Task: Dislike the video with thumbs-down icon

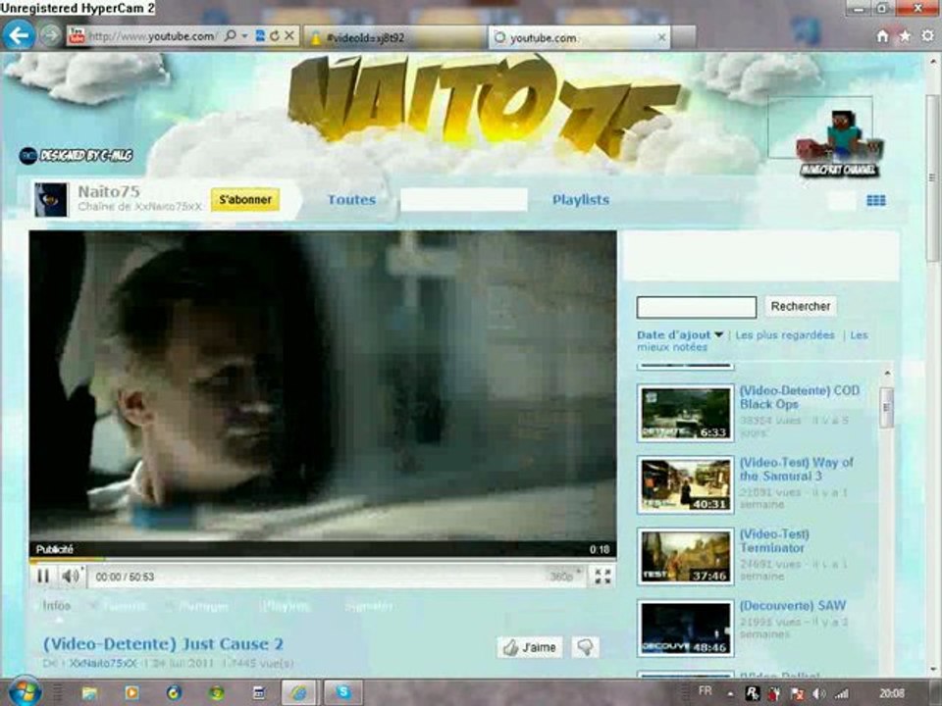Action: pos(585,647)
